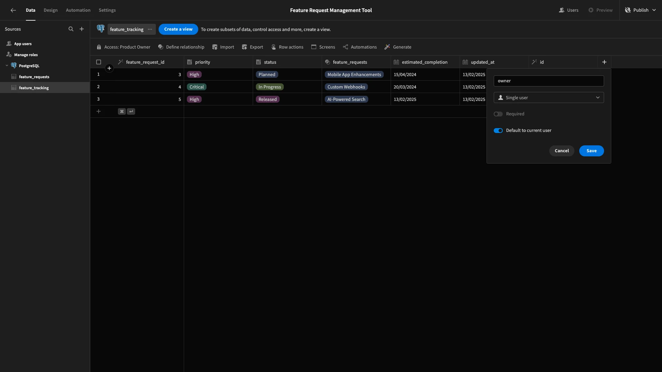Image resolution: width=662 pixels, height=372 pixels.
Task: Click the Planned status tag
Action: pyautogui.click(x=267, y=74)
